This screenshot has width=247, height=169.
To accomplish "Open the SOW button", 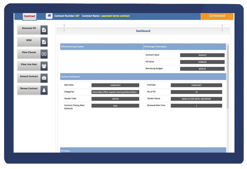I will point(29,41).
